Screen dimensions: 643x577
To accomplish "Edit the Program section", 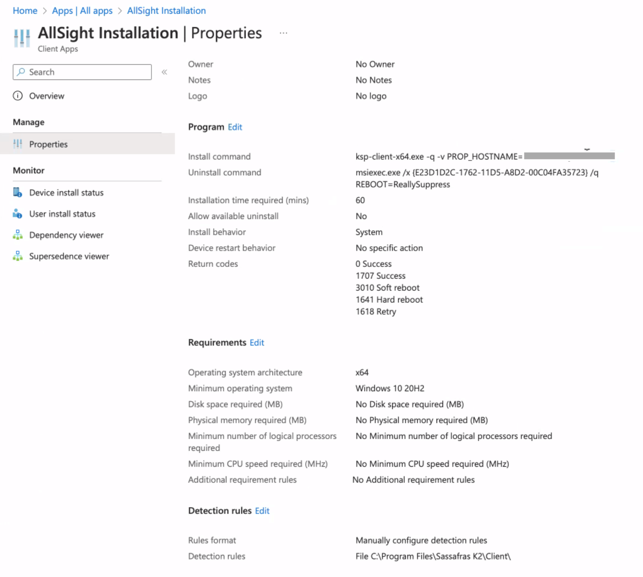I will pyautogui.click(x=235, y=127).
